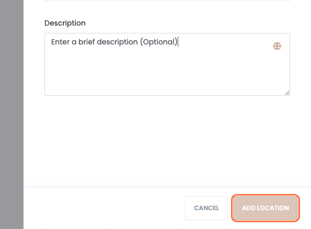Click the word "Enter" in Description textarea

coord(60,42)
